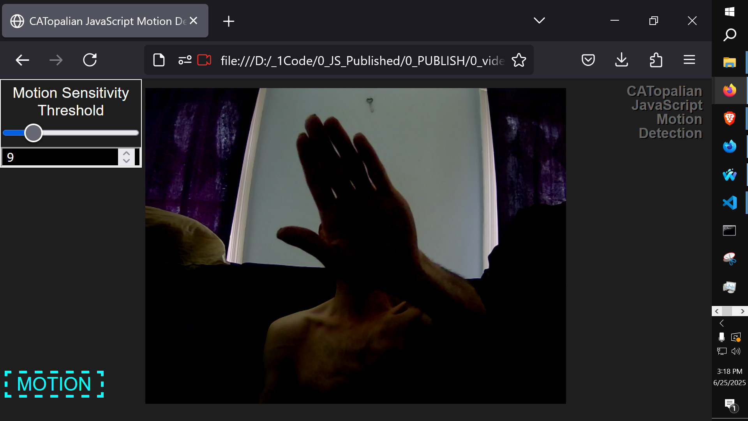The height and width of the screenshot is (421, 748).
Task: Reload the motion detection page
Action: click(x=90, y=60)
